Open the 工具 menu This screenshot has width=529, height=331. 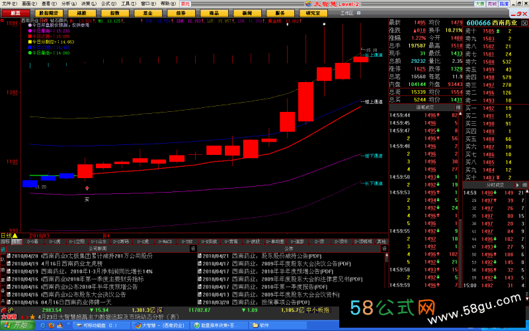click(128, 4)
